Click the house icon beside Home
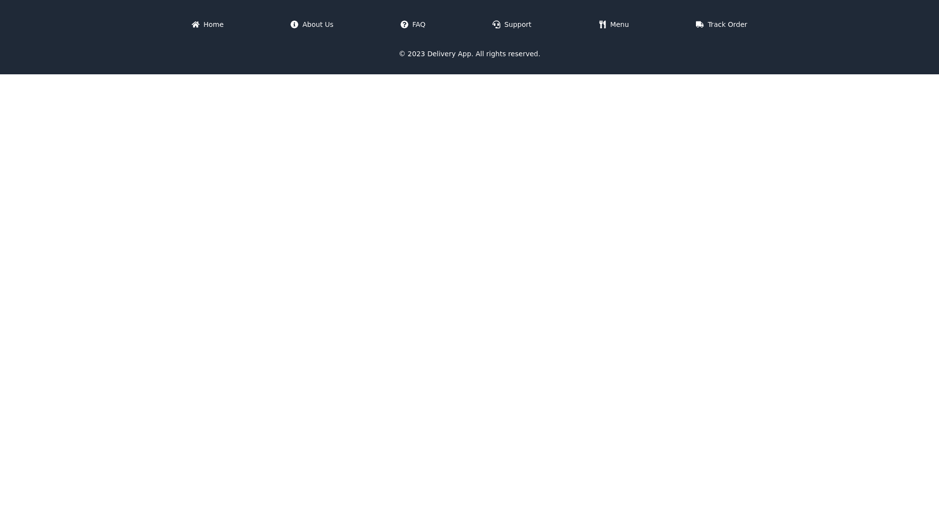 pyautogui.click(x=196, y=24)
